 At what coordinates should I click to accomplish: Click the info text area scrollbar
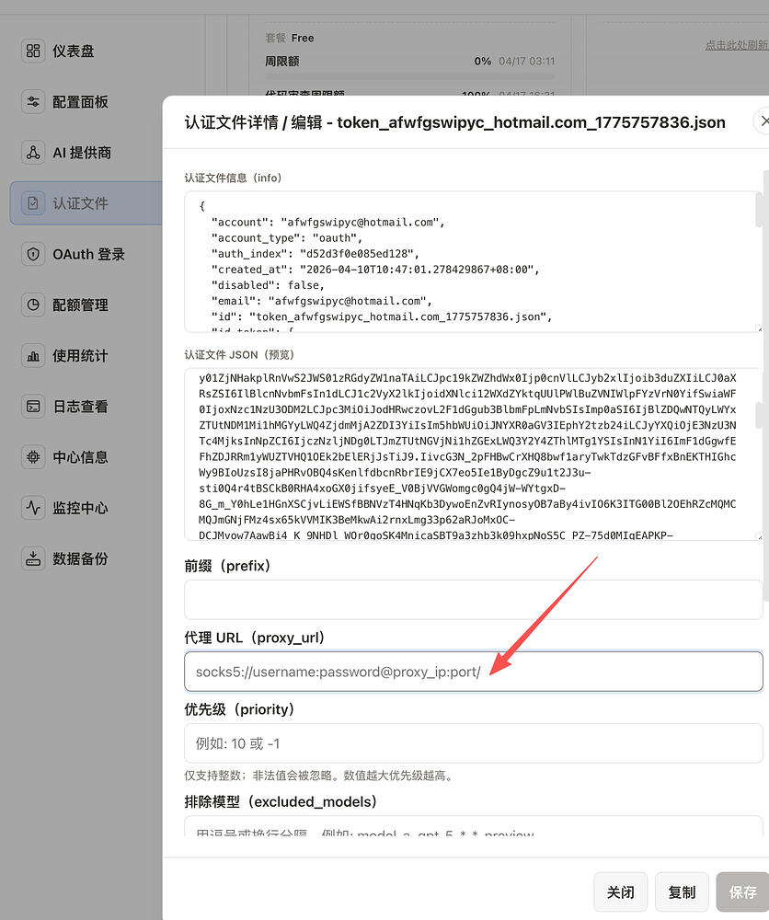click(759, 210)
